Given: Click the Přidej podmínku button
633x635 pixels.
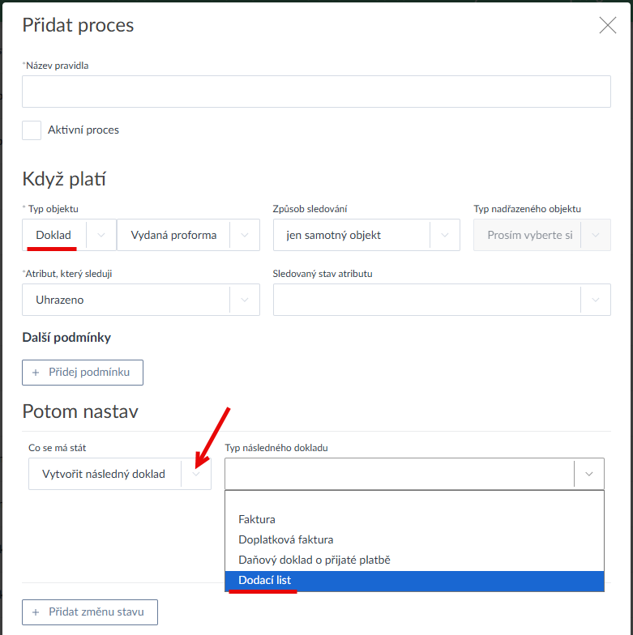Looking at the screenshot, I should tap(83, 372).
